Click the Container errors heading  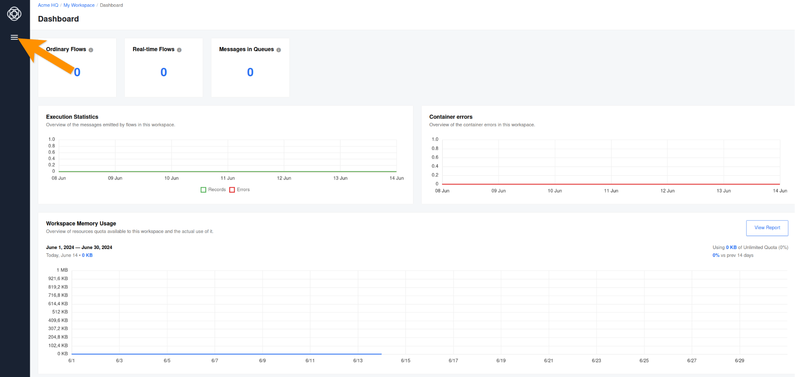point(451,117)
